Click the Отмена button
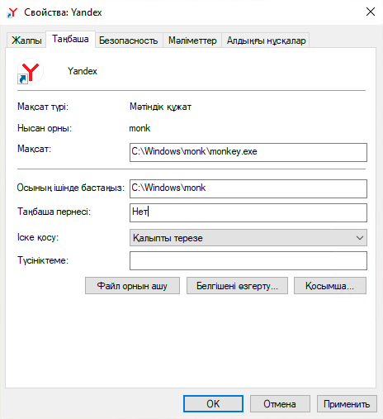The image size is (383, 419). click(x=280, y=404)
